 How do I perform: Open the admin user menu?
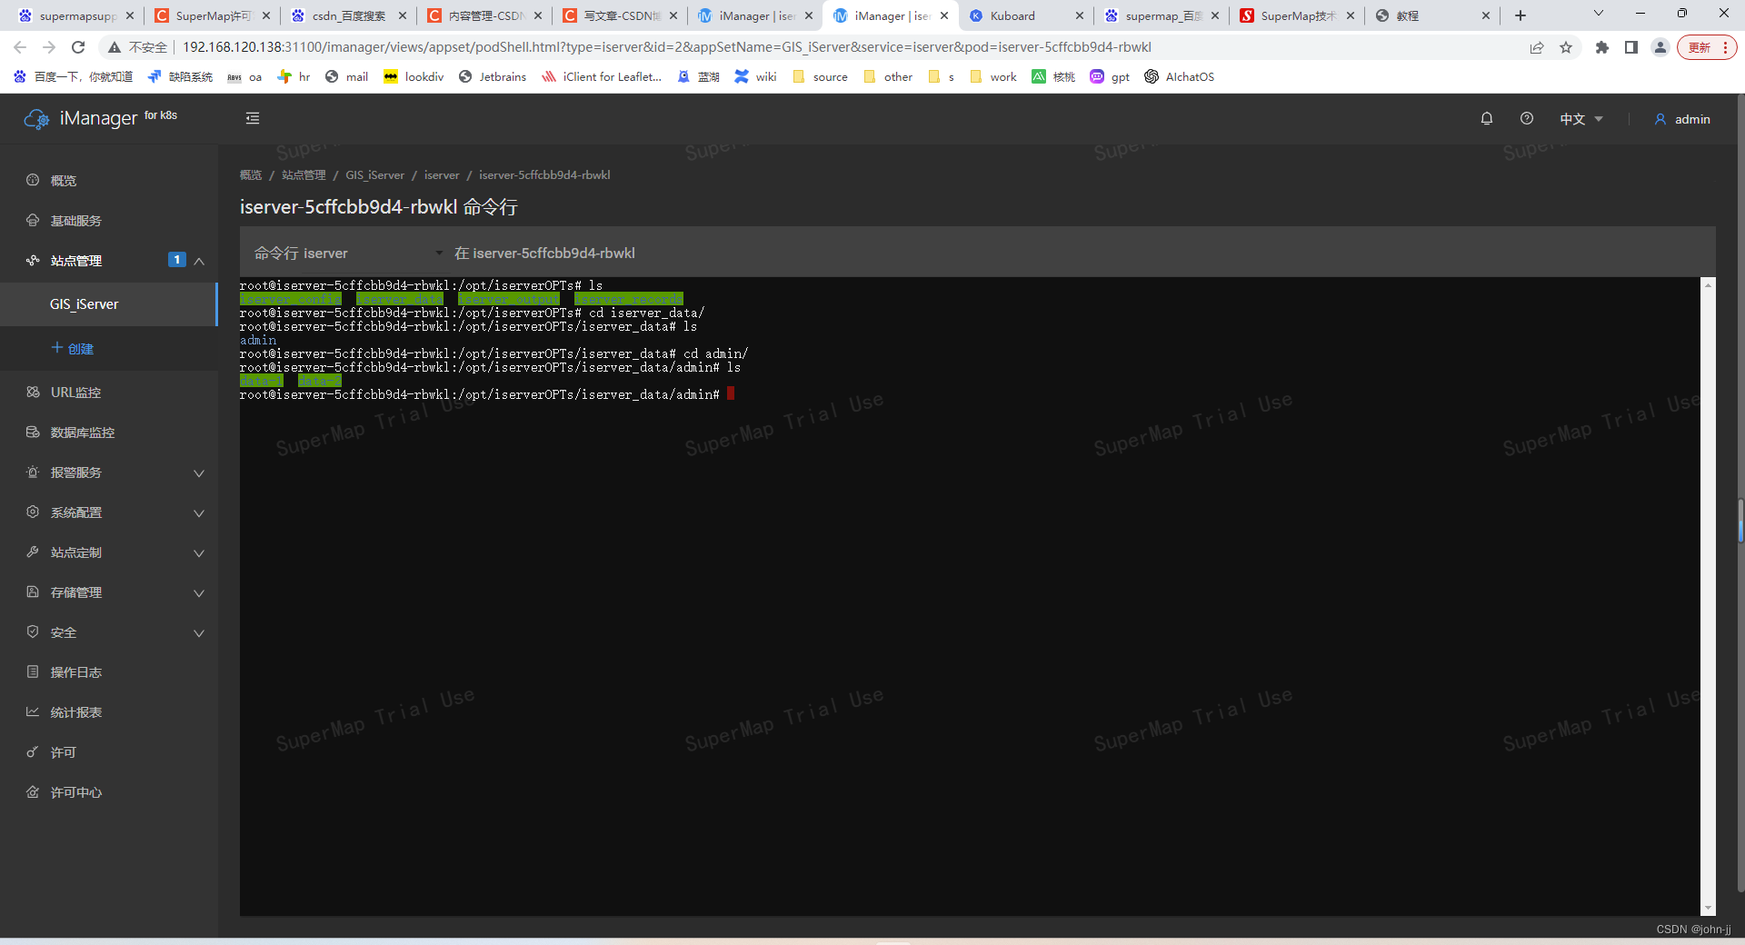(x=1682, y=119)
